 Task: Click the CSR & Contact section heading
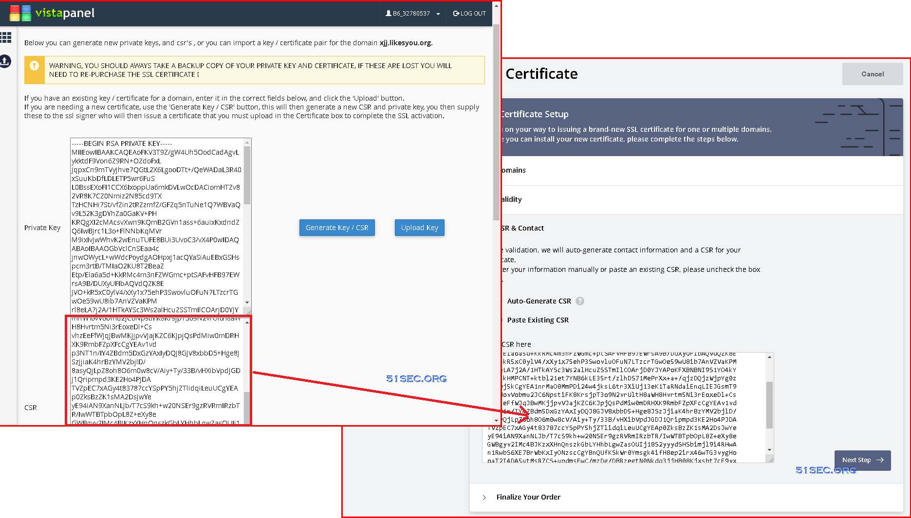coord(522,228)
